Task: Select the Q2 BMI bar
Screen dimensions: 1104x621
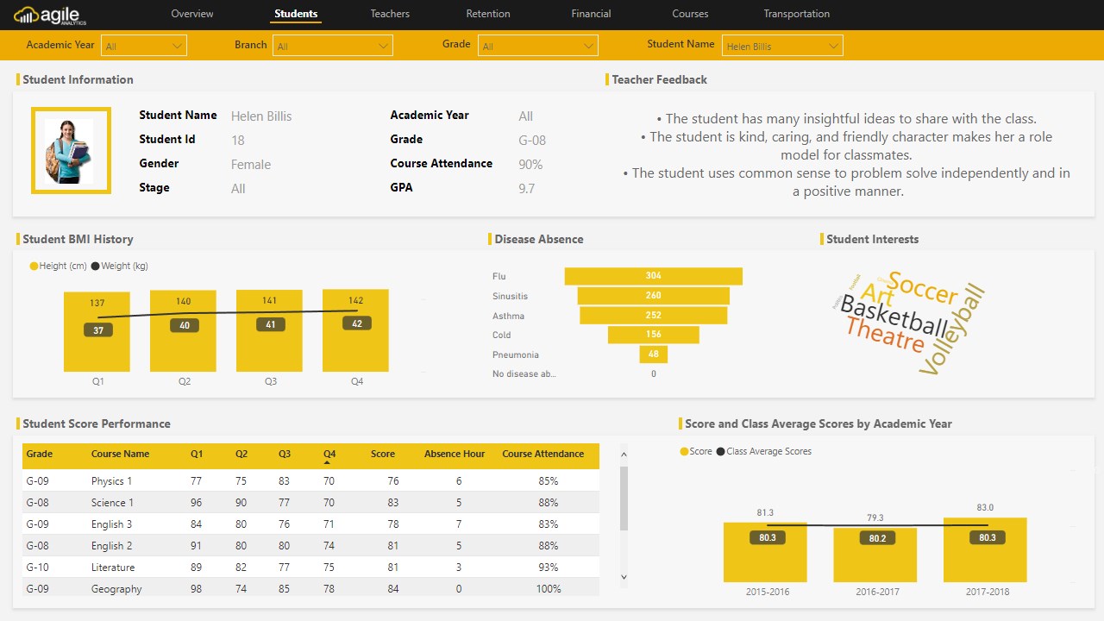Action: (183, 330)
